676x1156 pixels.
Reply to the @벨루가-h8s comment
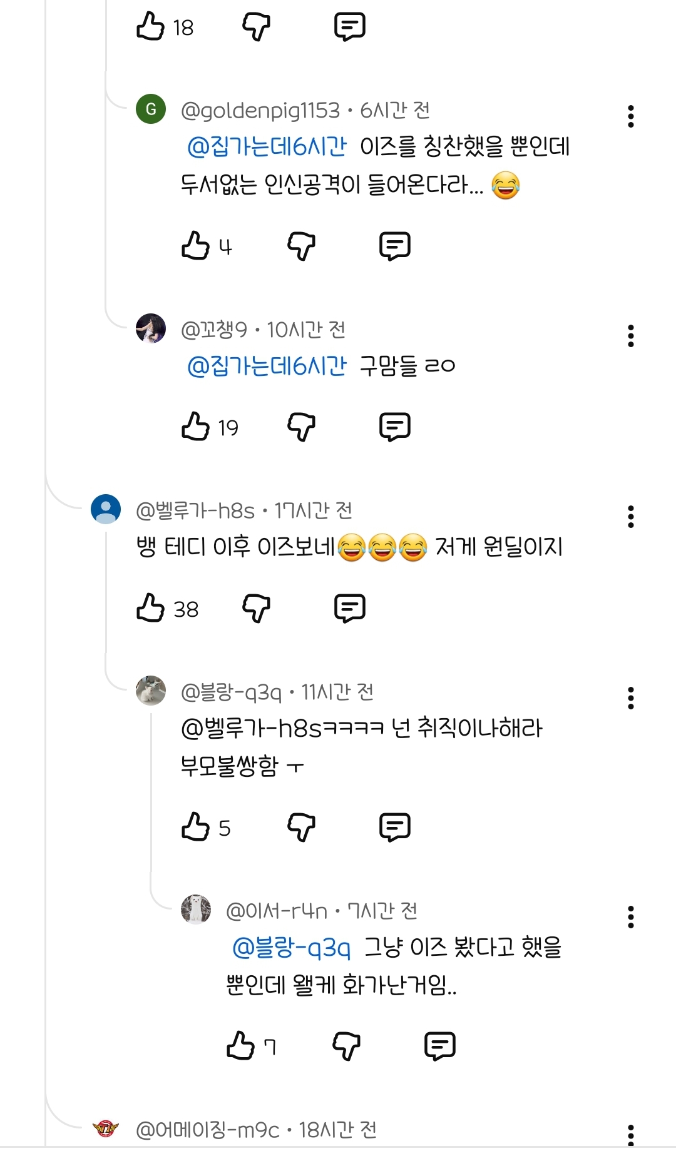pyautogui.click(x=350, y=608)
